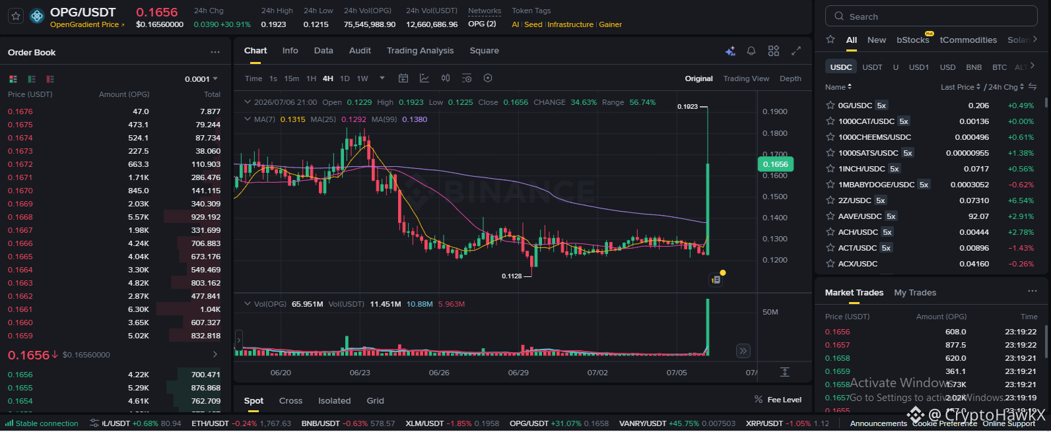Select the 1D time interval
This screenshot has width=1051, height=432.
point(345,78)
